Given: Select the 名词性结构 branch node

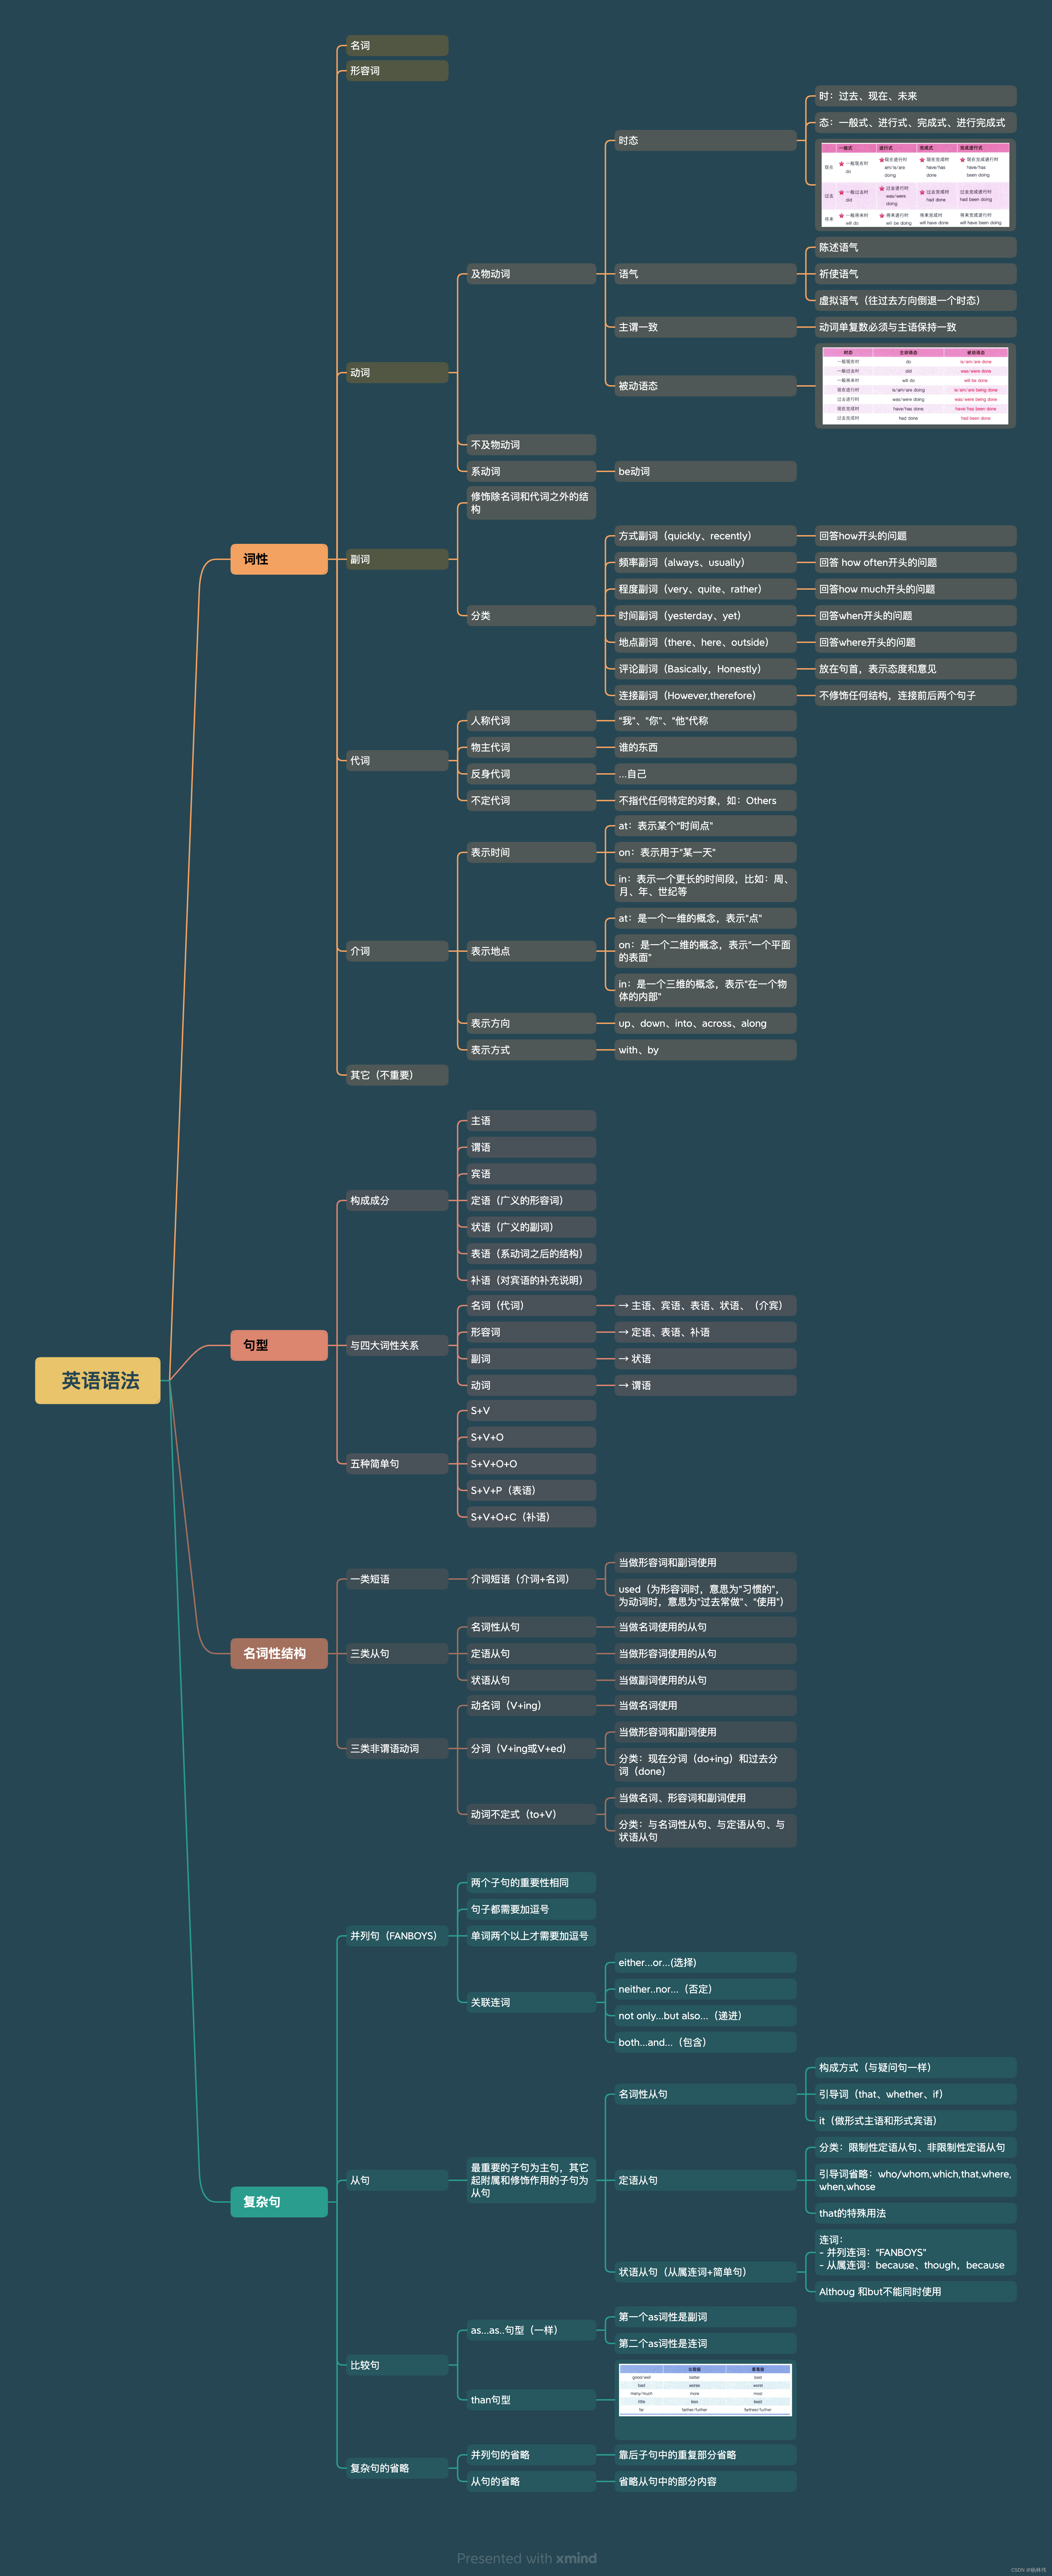Looking at the screenshot, I should (x=279, y=1653).
